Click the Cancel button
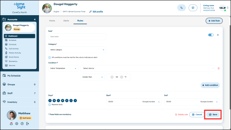Viewport: 231px width, 130px height. coord(197,114)
